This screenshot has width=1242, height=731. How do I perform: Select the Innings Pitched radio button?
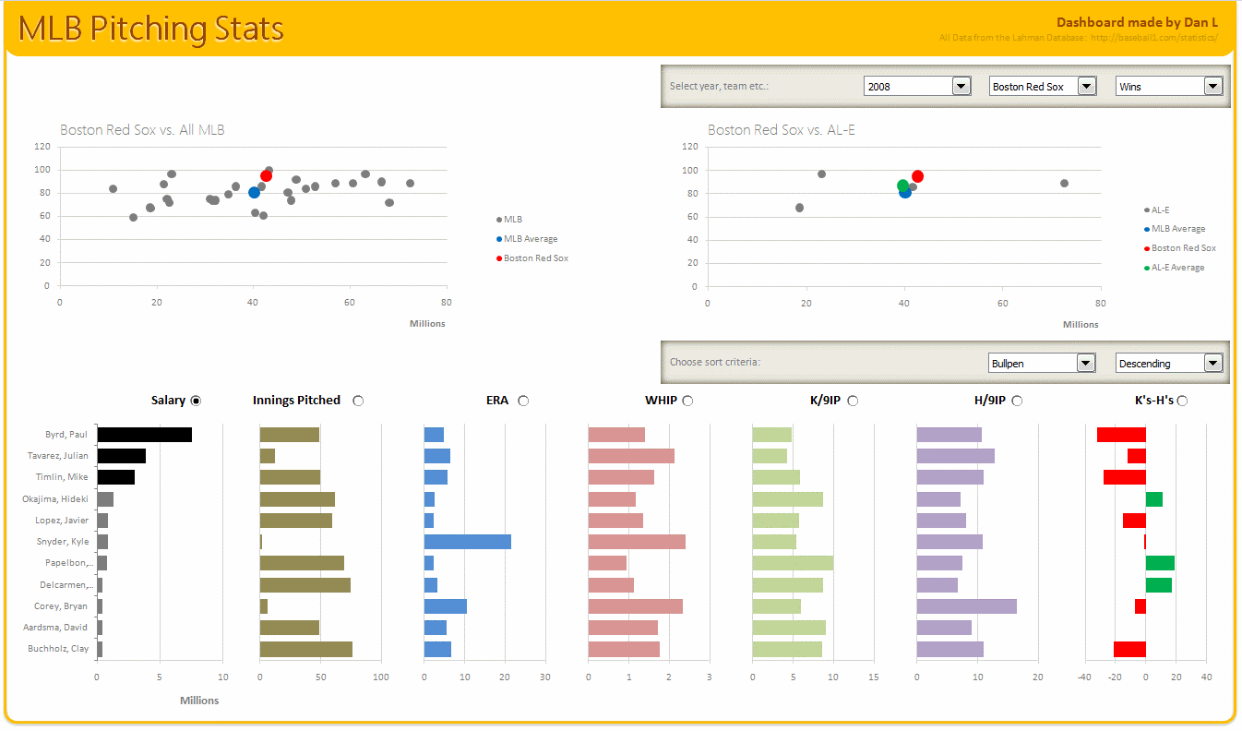pos(358,401)
